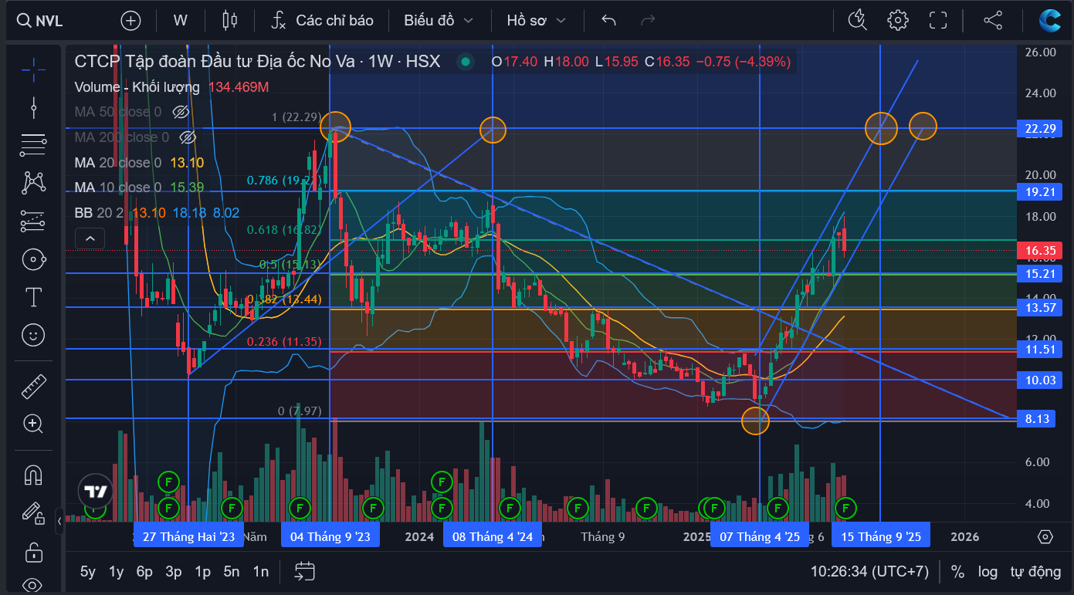Redo the last chart action
Viewport: 1074px width, 595px height.
649,21
